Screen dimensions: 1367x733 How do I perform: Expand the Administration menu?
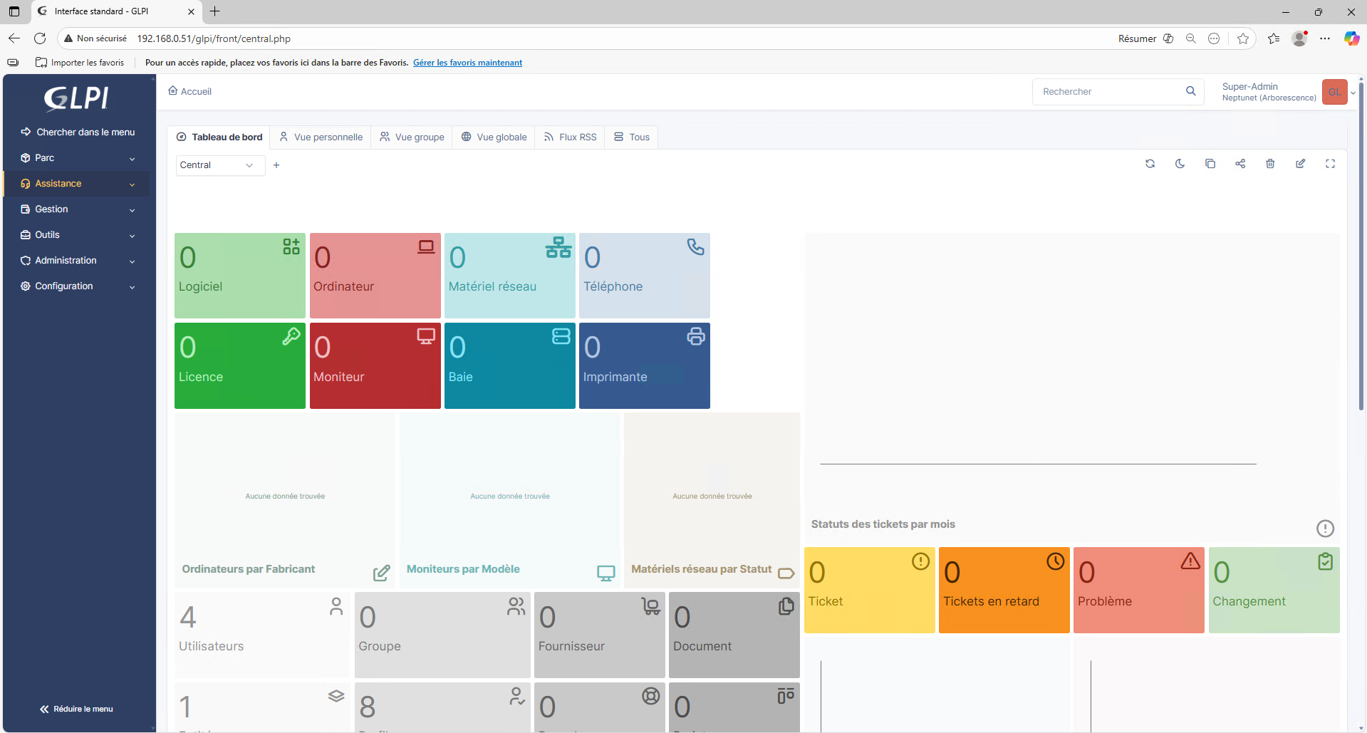click(x=77, y=261)
